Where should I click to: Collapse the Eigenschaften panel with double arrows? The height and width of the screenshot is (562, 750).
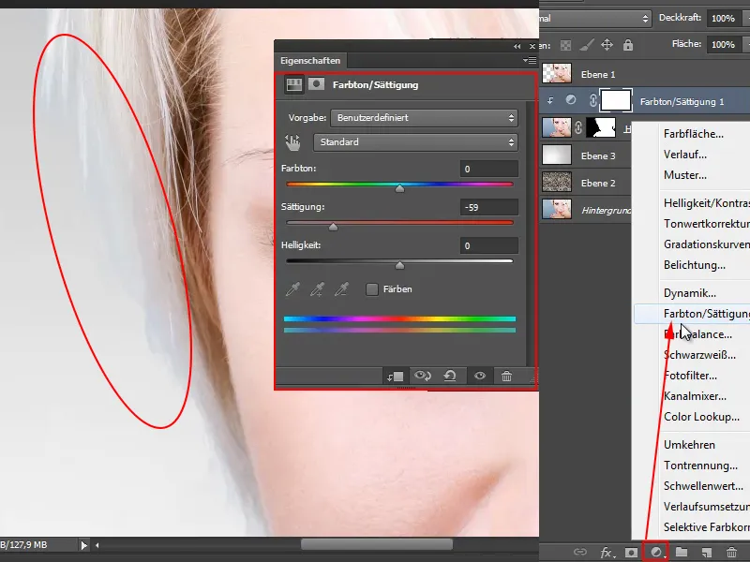tap(517, 46)
